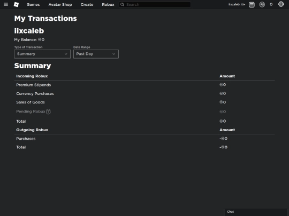The width and height of the screenshot is (289, 216).
Task: Select the Sales of Goods row label
Action: click(31, 102)
